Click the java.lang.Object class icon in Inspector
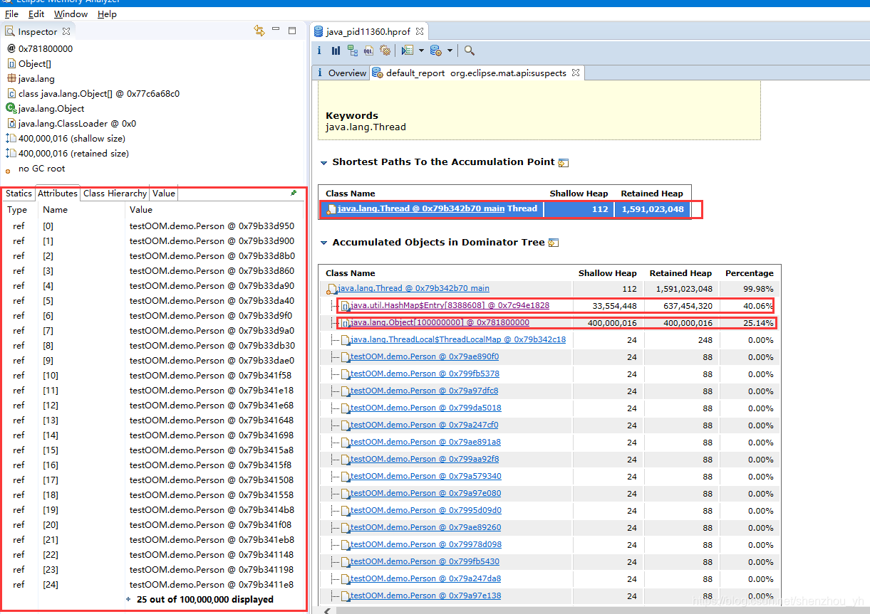Screen dimensions: 870x614 tap(11, 108)
